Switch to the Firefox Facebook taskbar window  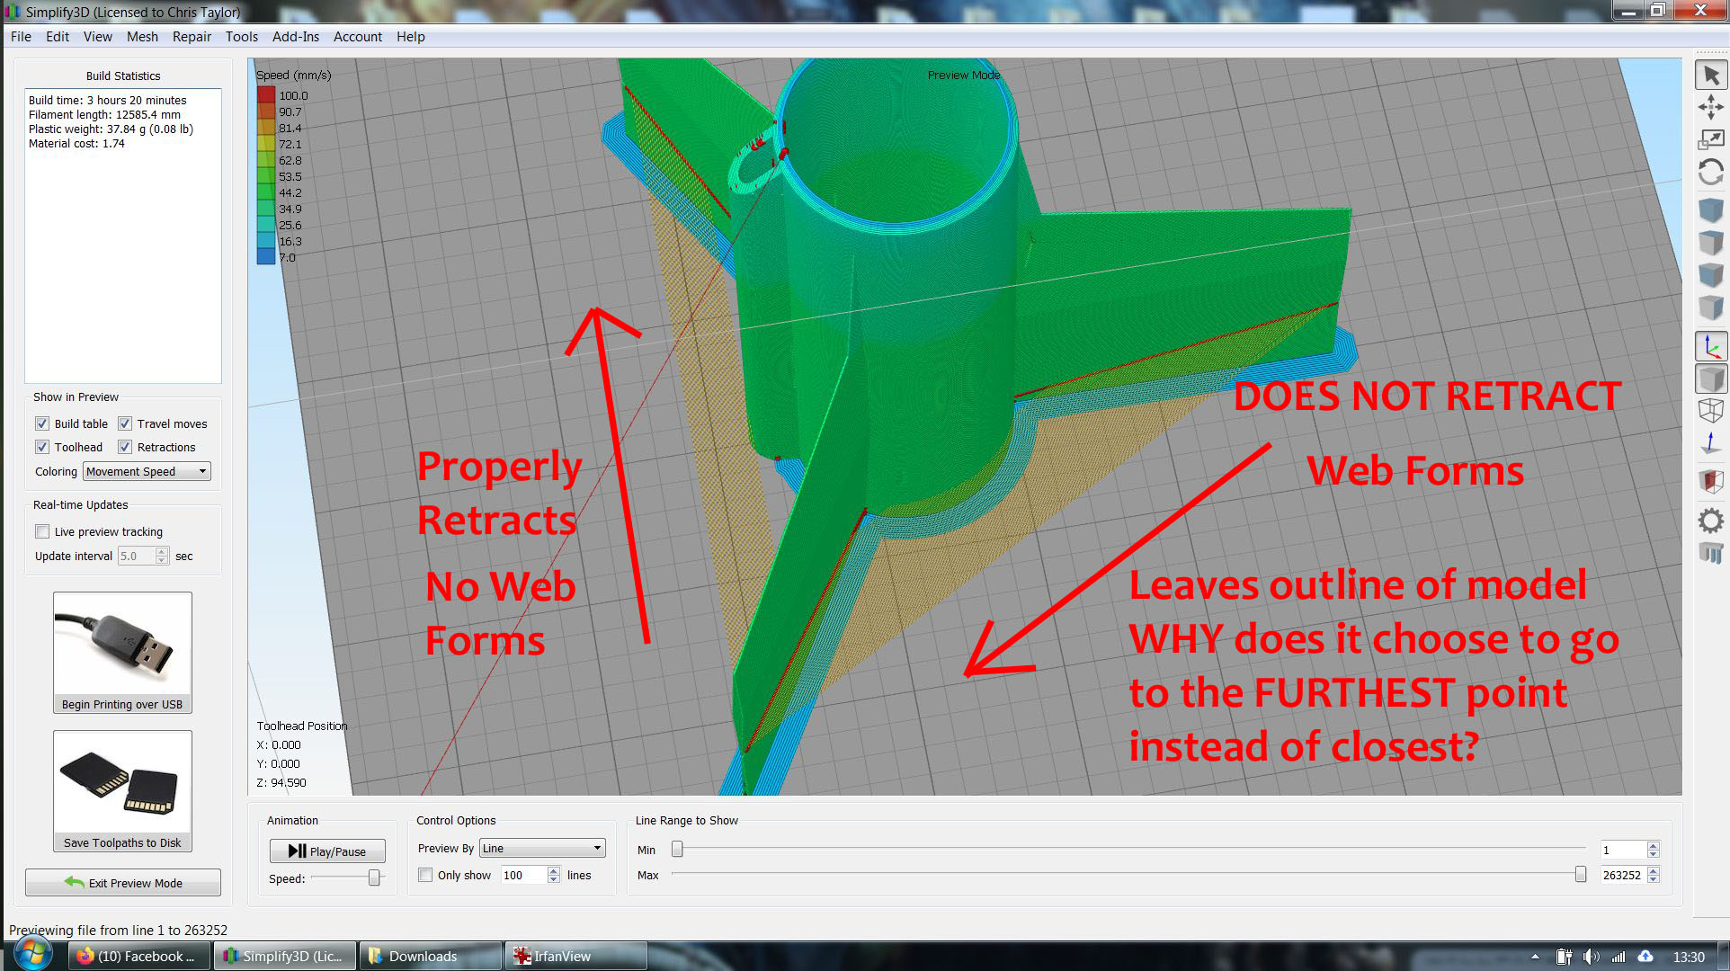click(x=139, y=956)
